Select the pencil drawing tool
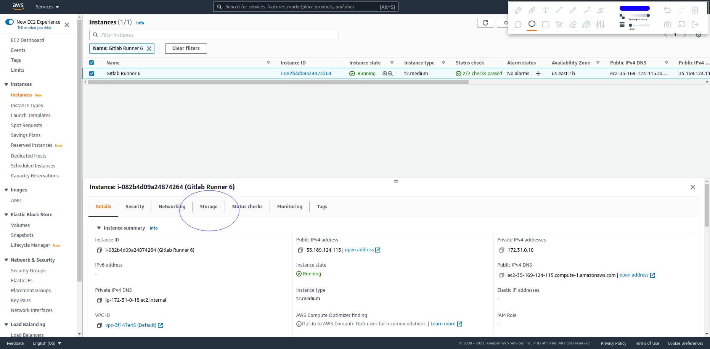 (x=518, y=10)
